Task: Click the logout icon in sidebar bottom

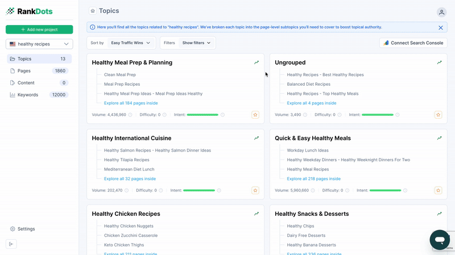Action: click(12, 244)
